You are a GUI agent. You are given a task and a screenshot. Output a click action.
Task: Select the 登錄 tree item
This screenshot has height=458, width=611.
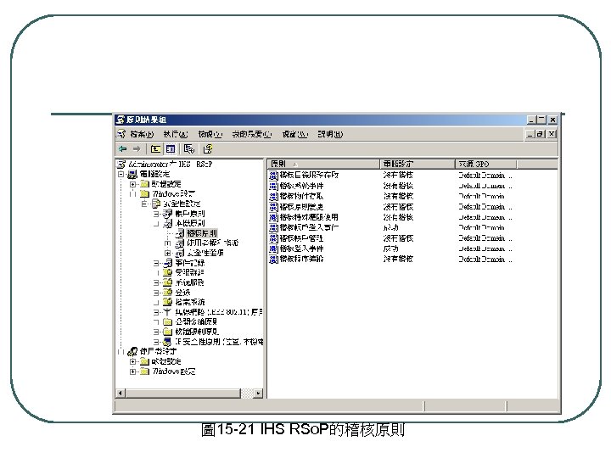[x=182, y=292]
